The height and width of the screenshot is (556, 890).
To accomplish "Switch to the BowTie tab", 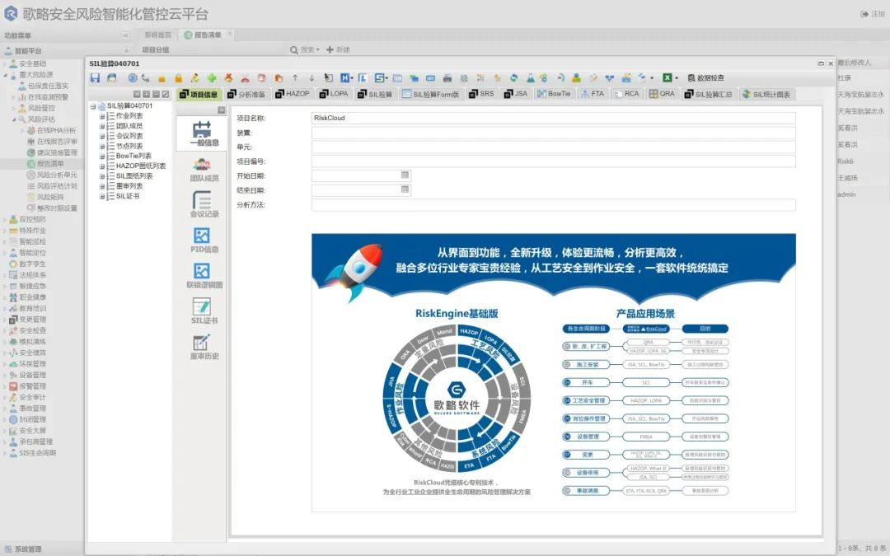I will [x=553, y=94].
